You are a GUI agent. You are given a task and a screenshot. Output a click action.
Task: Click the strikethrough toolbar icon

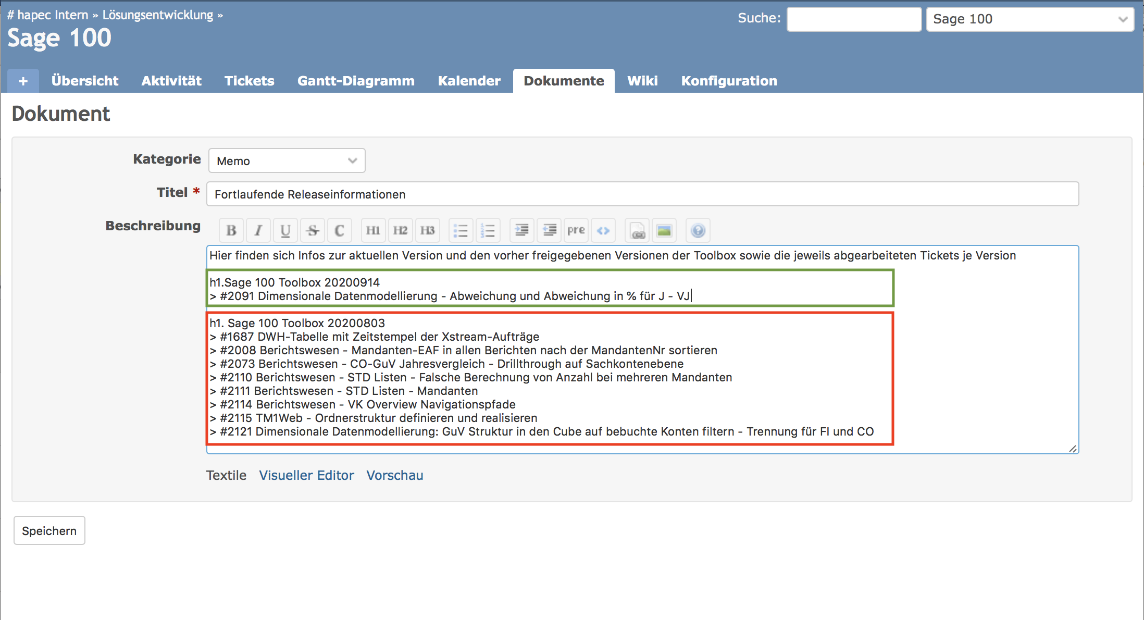tap(313, 230)
